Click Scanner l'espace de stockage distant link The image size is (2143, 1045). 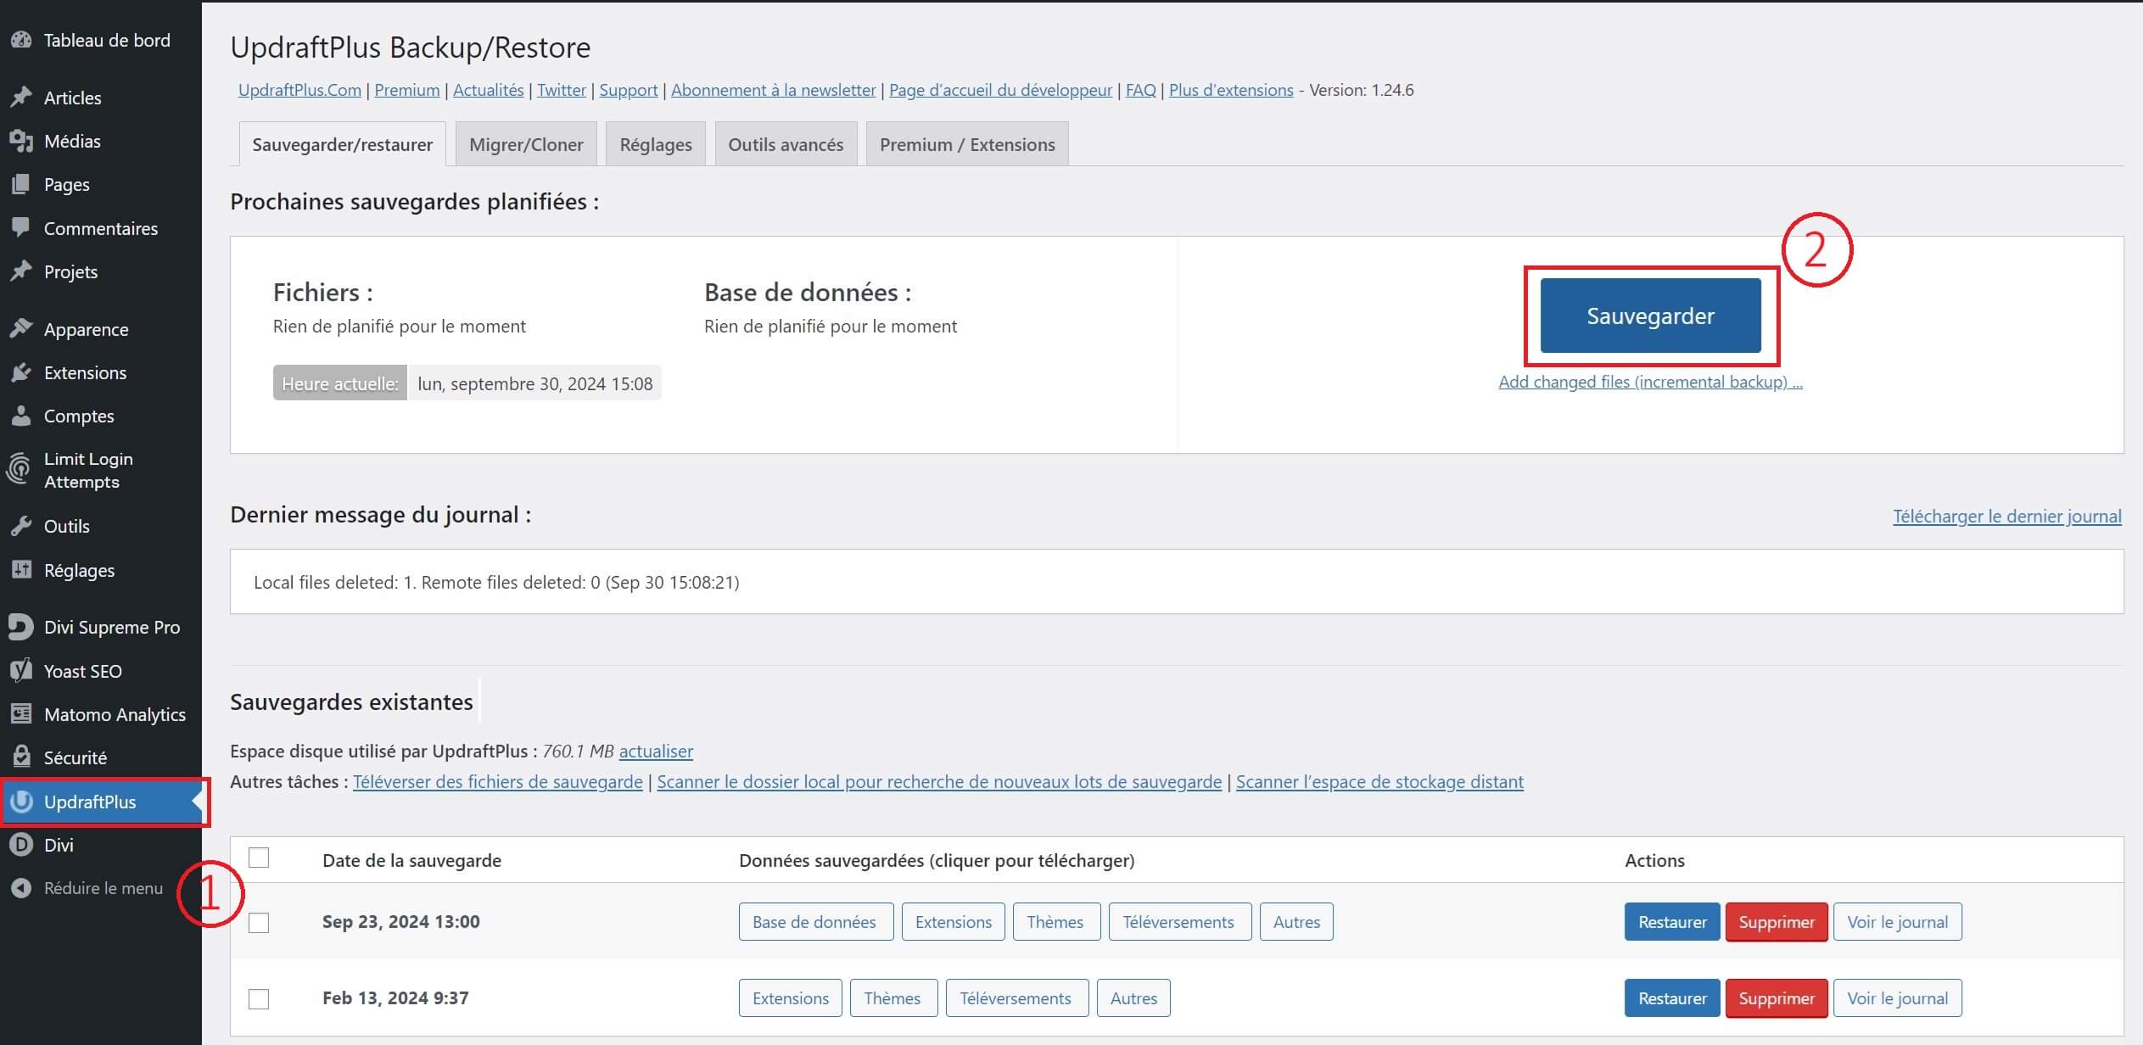[x=1379, y=781]
